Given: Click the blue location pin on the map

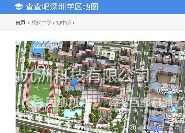Looking at the screenshot, I should [x=74, y=83].
